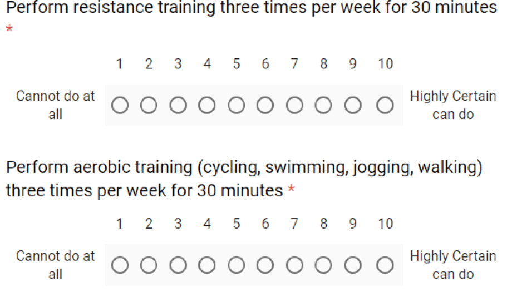Select rating 8 for aerobic training
This screenshot has width=512, height=292.
(323, 265)
